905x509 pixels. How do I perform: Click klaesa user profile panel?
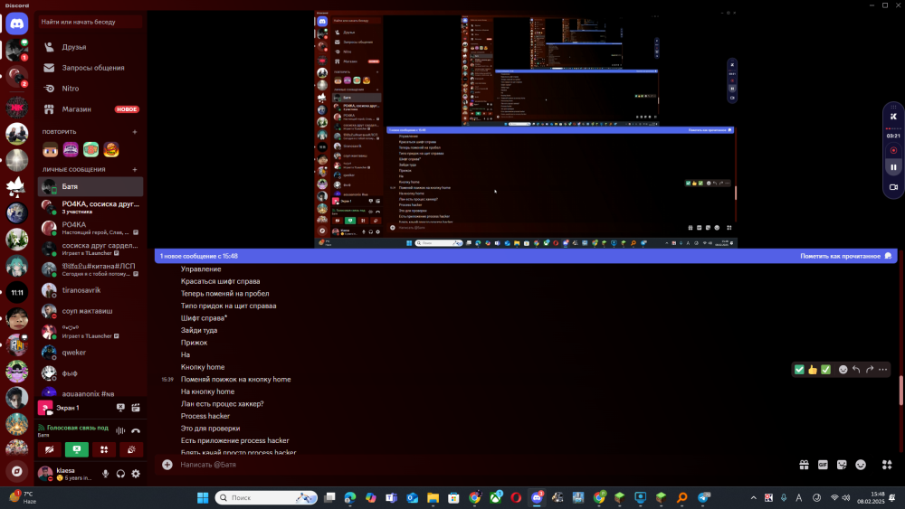pos(66,474)
